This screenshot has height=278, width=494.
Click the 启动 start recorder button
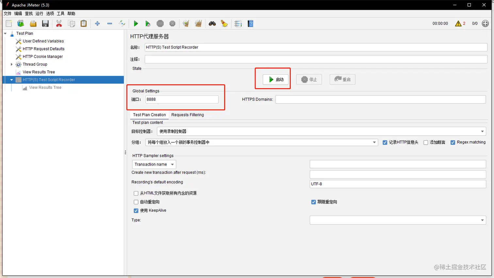click(x=276, y=79)
